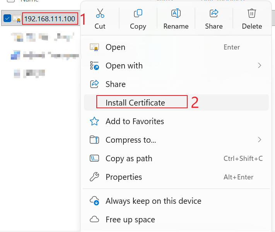This screenshot has width=275, height=232.
Task: Select the Share entry below Open with
Action: (x=115, y=84)
